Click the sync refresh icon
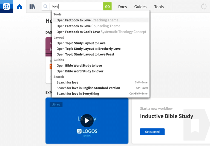The width and height of the screenshot is (210, 146). coord(204,7)
